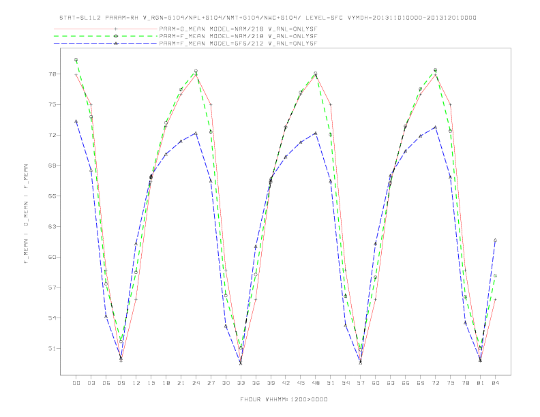Click x-axis forecast hour label 63
This screenshot has width=540, height=417.
click(391, 383)
